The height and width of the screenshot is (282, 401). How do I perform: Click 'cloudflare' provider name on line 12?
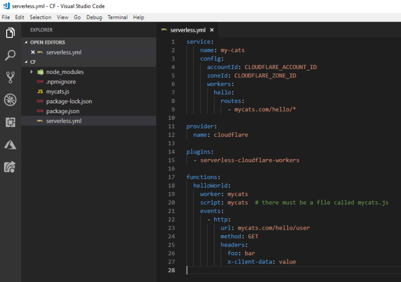(231, 135)
